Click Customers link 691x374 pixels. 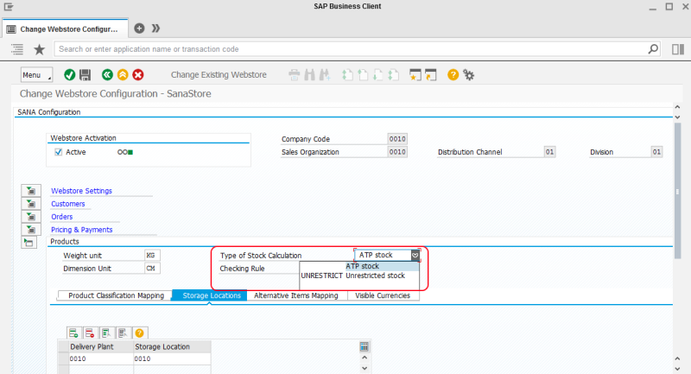click(x=68, y=204)
